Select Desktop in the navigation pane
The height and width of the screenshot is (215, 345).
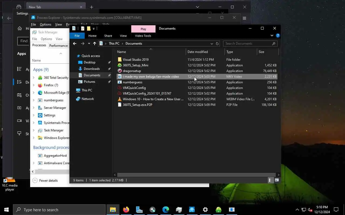pos(89,62)
